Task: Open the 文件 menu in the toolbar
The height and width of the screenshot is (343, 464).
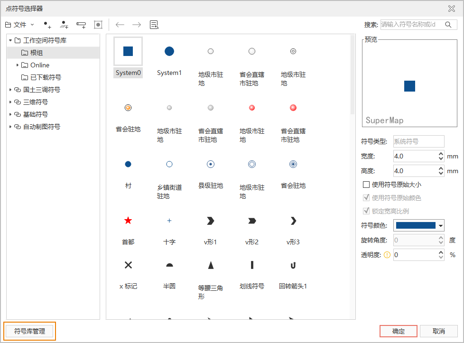Action: click(19, 25)
